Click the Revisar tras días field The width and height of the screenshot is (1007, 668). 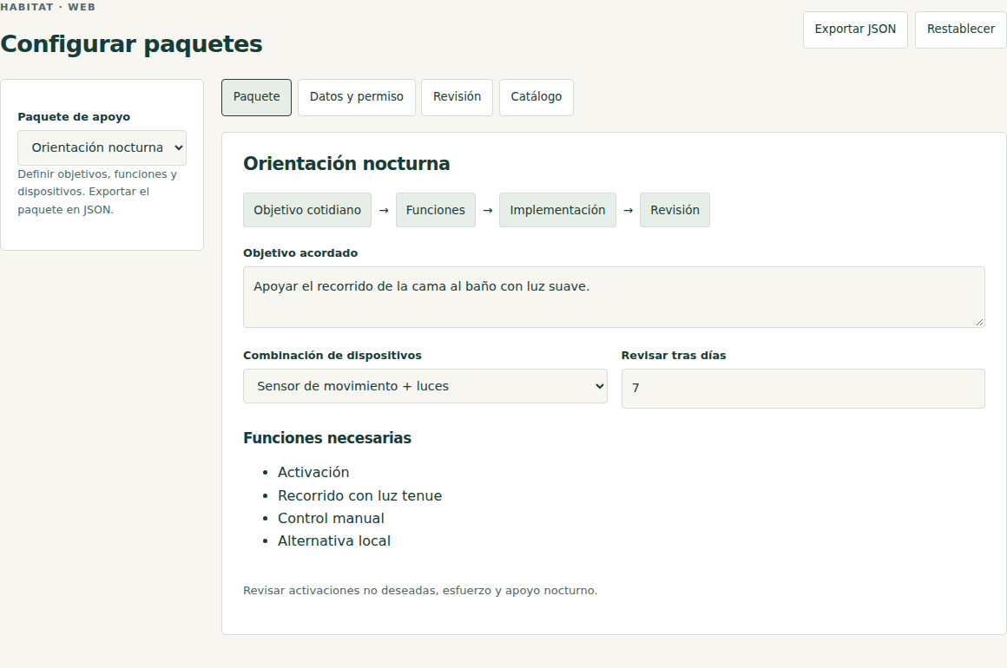(x=803, y=389)
